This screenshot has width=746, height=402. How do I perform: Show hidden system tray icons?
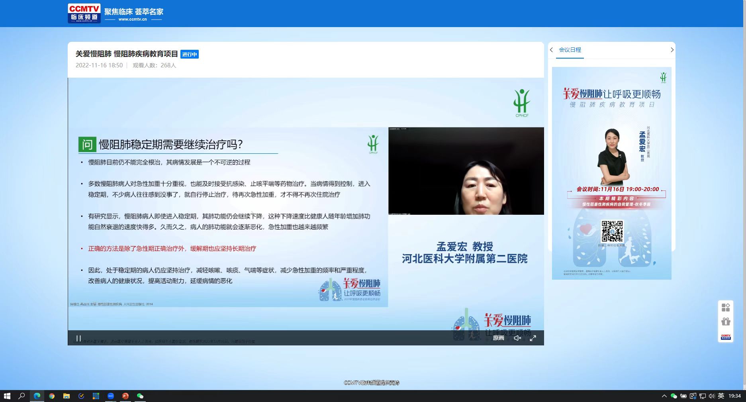pyautogui.click(x=664, y=396)
